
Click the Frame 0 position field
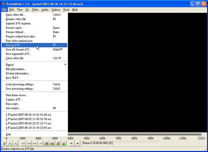point(121,143)
